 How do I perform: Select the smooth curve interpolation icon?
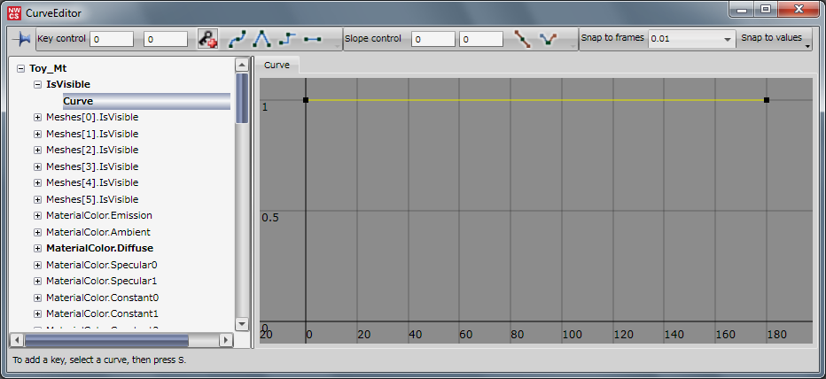click(238, 40)
